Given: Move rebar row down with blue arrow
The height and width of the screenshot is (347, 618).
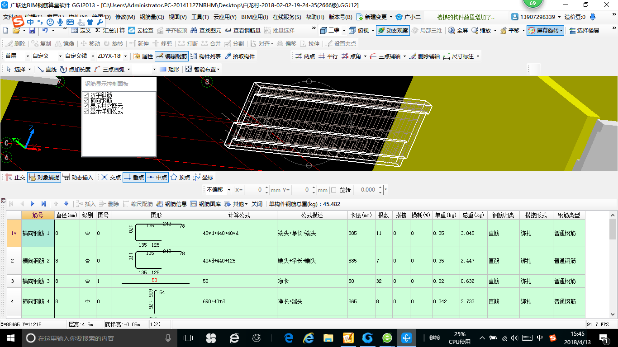Looking at the screenshot, I should (66, 204).
